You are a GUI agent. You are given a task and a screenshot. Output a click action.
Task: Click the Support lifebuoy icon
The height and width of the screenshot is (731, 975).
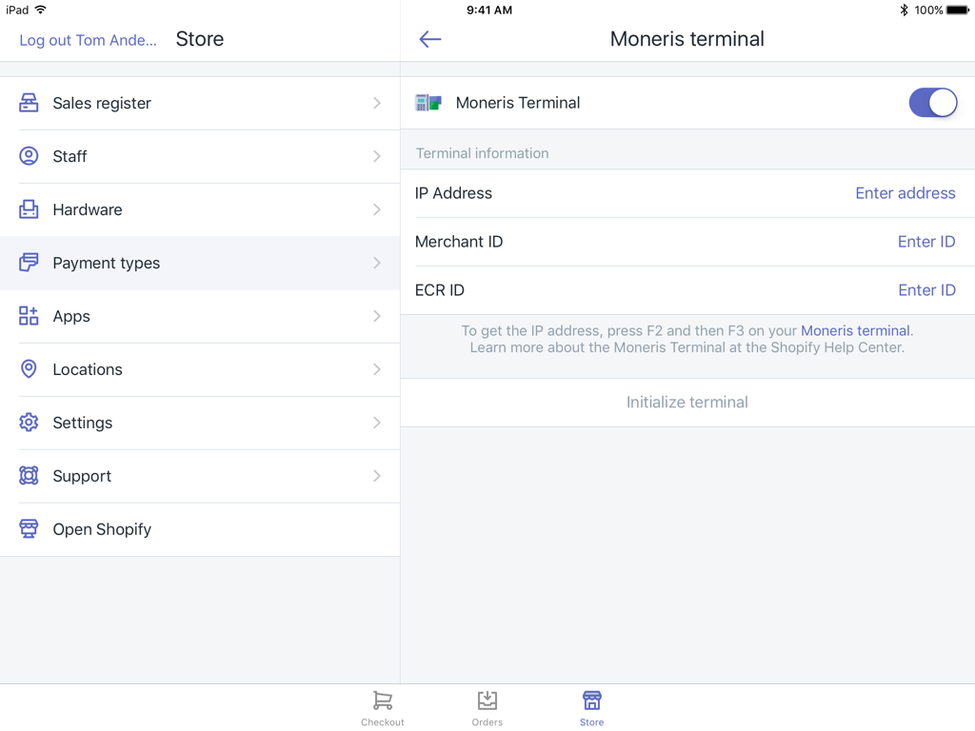tap(29, 476)
